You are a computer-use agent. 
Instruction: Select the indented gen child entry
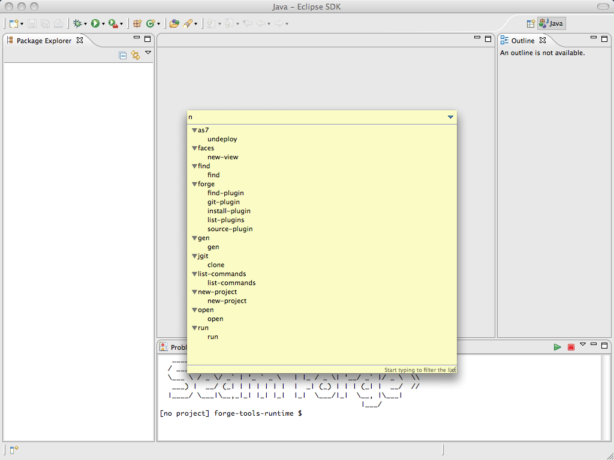coord(213,247)
